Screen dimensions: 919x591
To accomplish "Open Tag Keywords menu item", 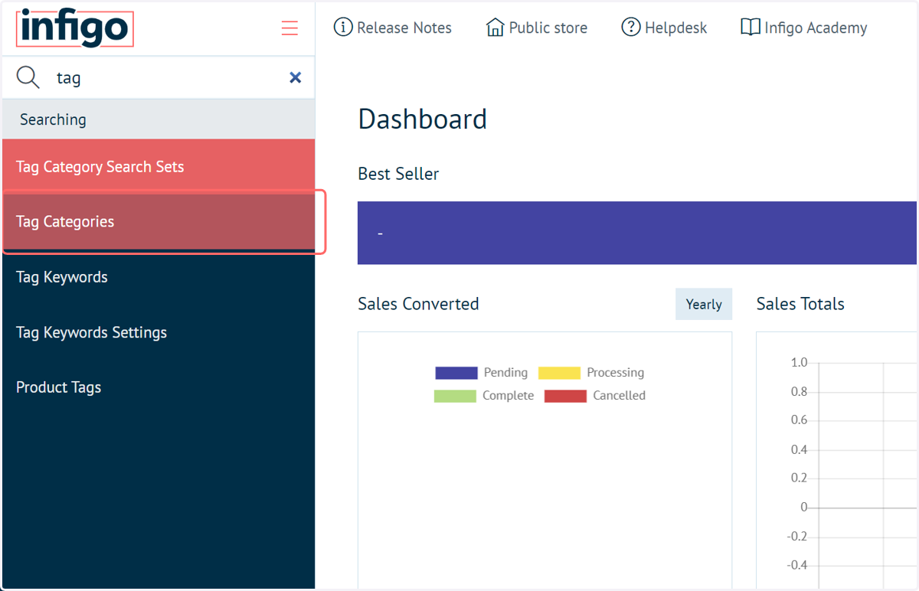I will (159, 277).
